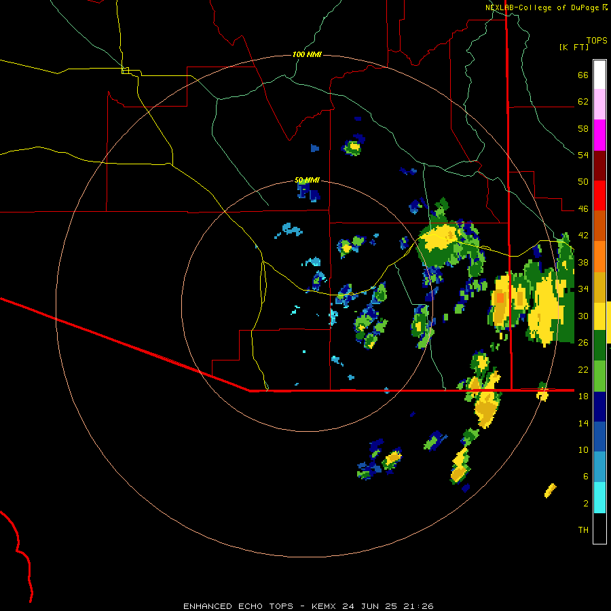Click the "NEXLAB-College of DuPage" credit text
This screenshot has height=611, width=611.
(542, 7)
